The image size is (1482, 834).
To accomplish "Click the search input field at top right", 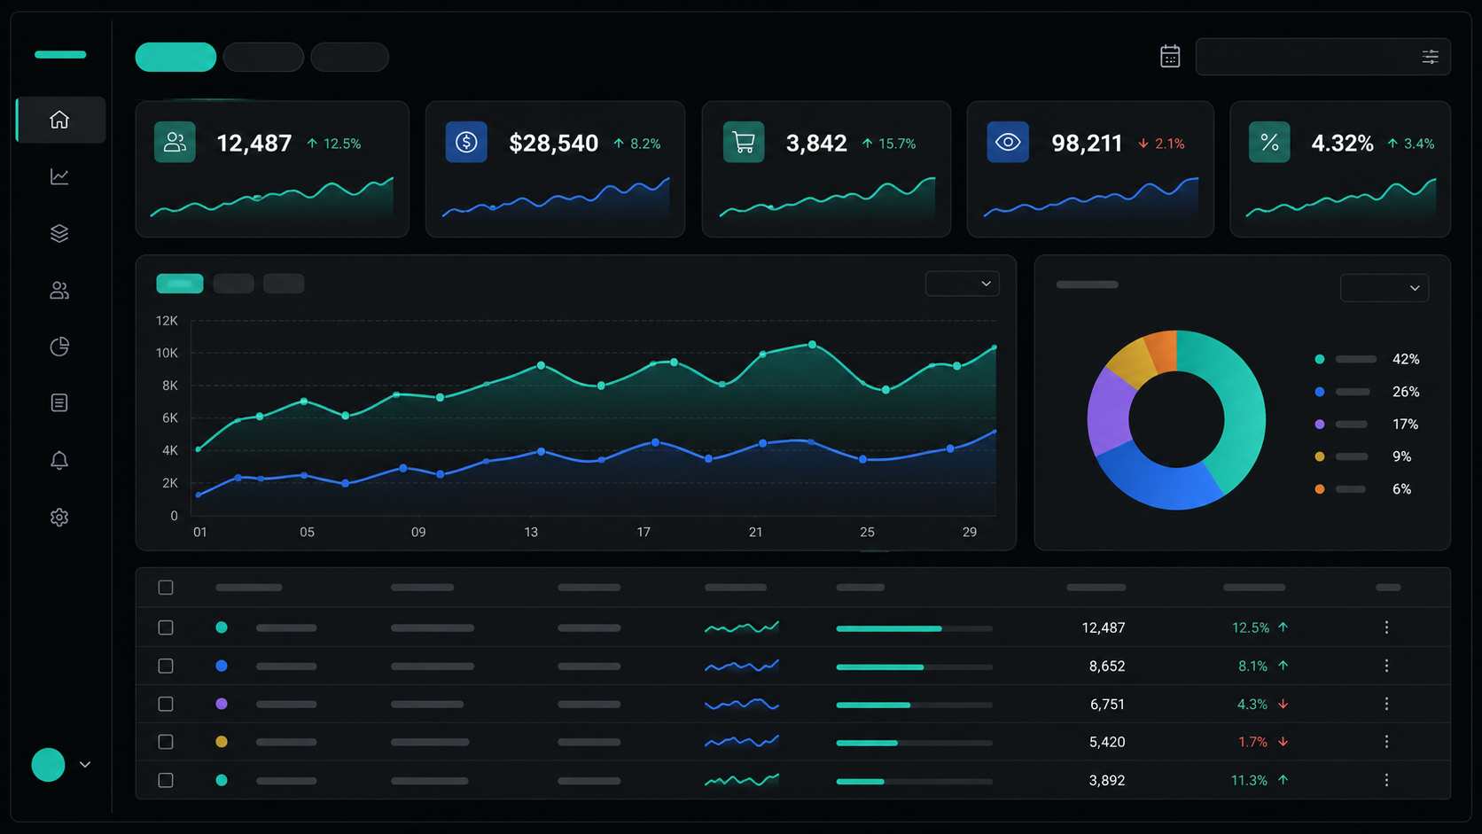I will pyautogui.click(x=1322, y=57).
